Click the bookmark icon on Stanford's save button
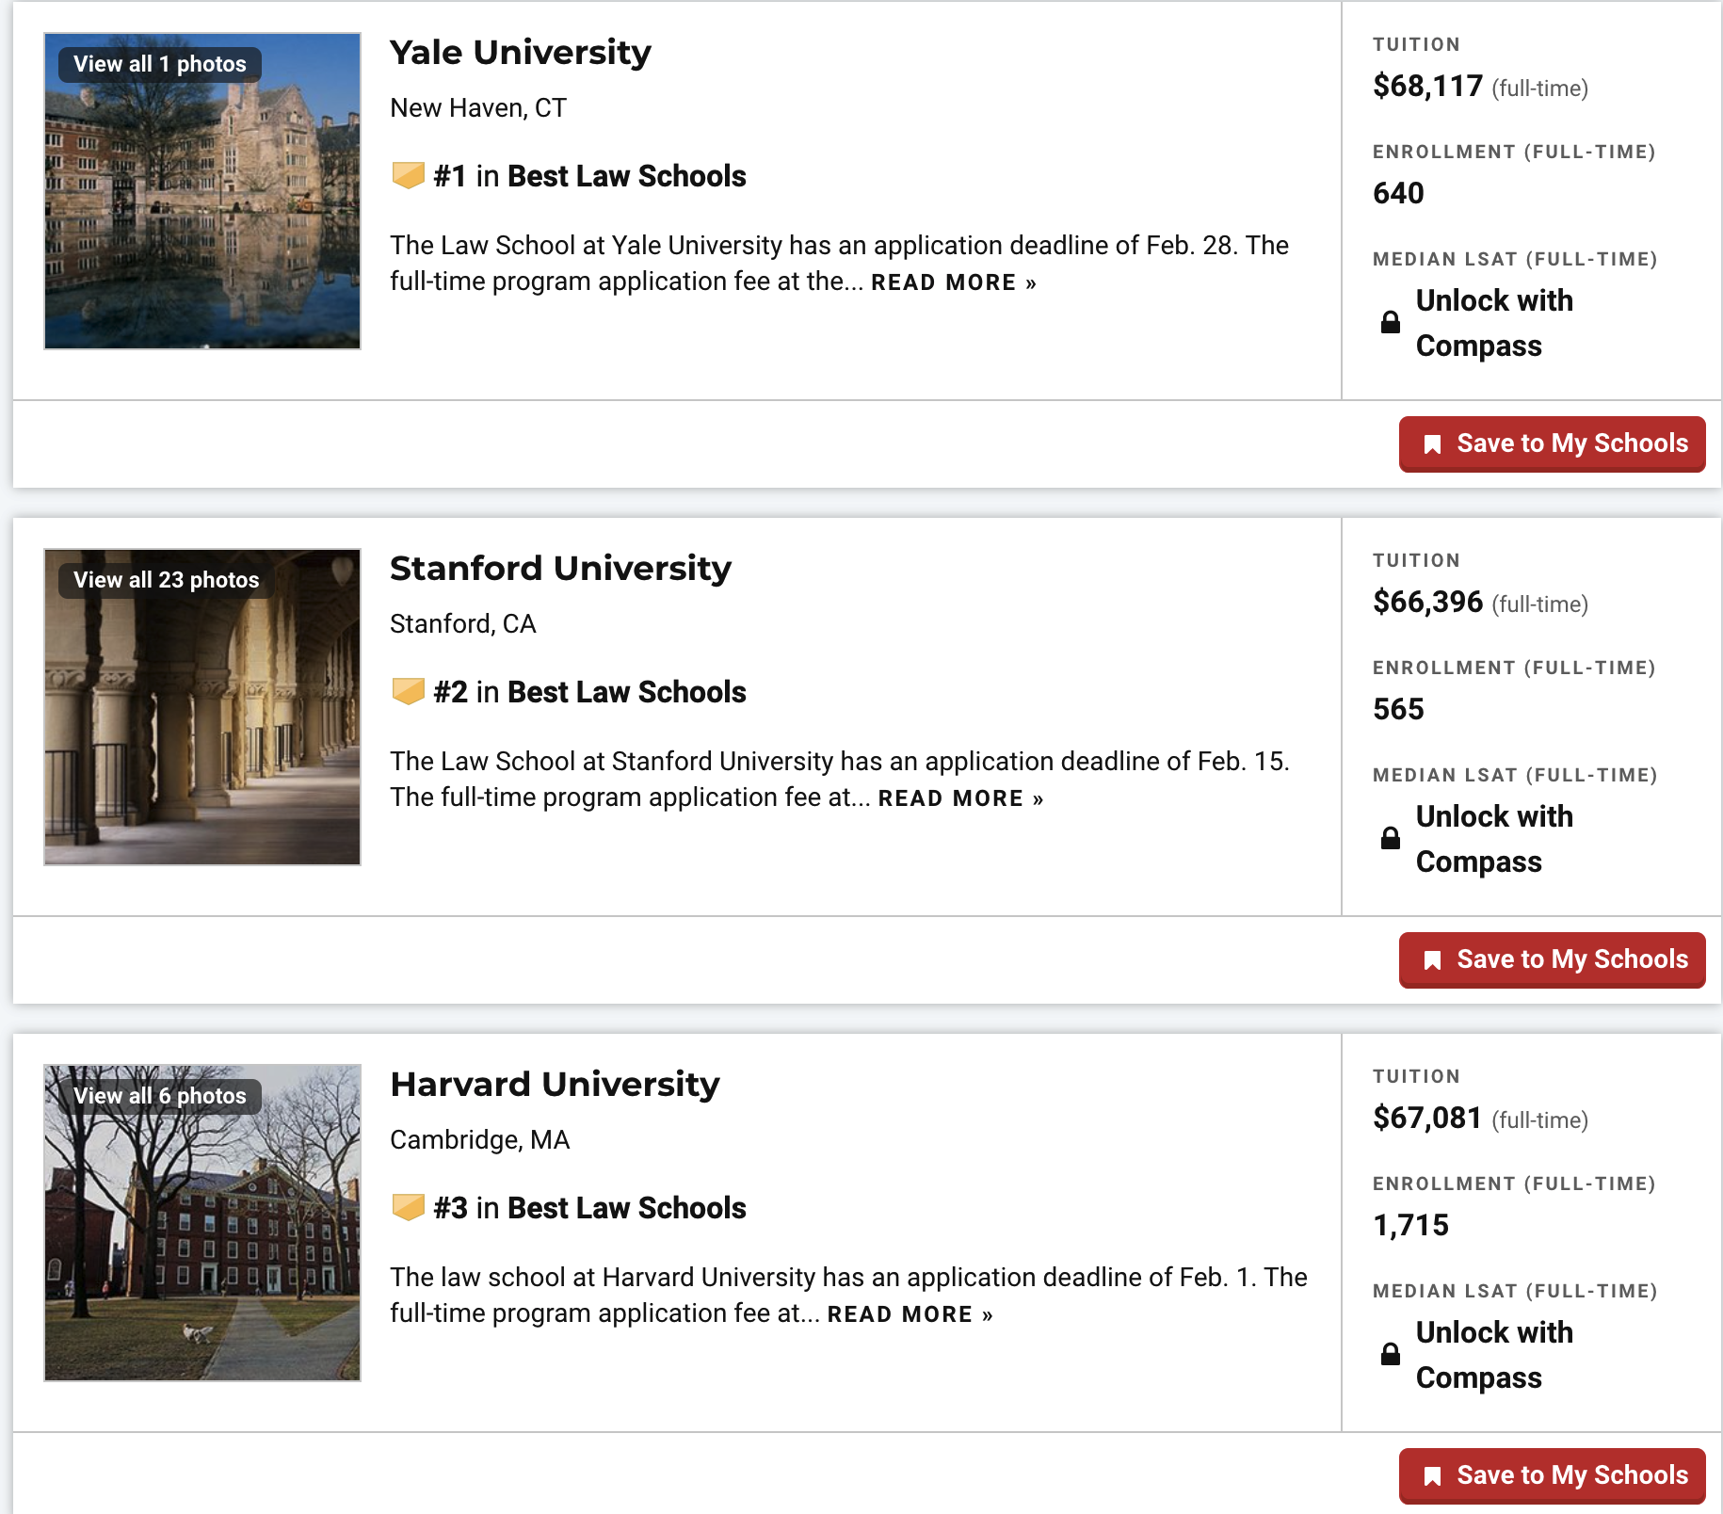Viewport: 1723px width, 1514px height. click(x=1432, y=960)
